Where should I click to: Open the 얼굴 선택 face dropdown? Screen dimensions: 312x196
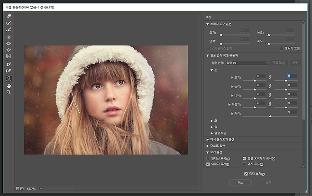[247, 62]
